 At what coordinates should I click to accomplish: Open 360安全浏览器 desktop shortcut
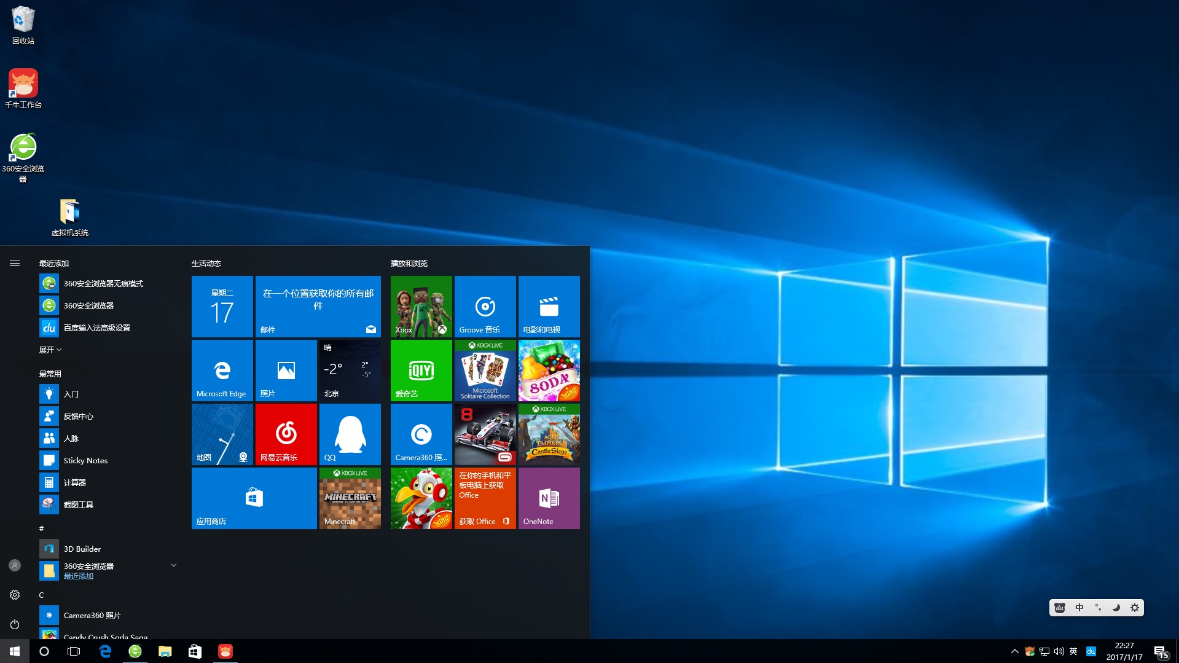click(x=23, y=157)
